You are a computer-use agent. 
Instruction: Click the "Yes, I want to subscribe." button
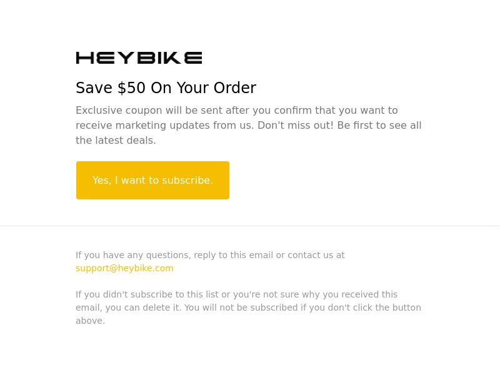152,180
